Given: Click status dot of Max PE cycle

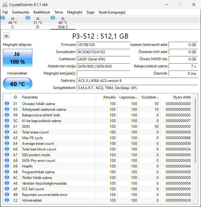Looking at the screenshot, I should point(7,138).
